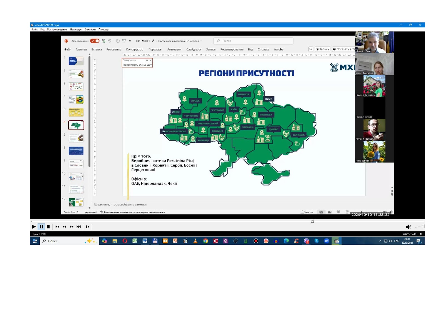Toggle the Автосохранение switch

click(x=95, y=41)
